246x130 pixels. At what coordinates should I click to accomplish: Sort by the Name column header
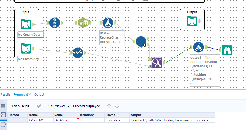tap(41, 115)
